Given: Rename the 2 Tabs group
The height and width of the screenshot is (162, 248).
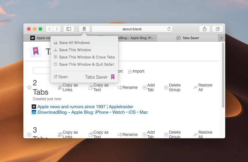Looking at the screenshot, I should click(x=128, y=87).
